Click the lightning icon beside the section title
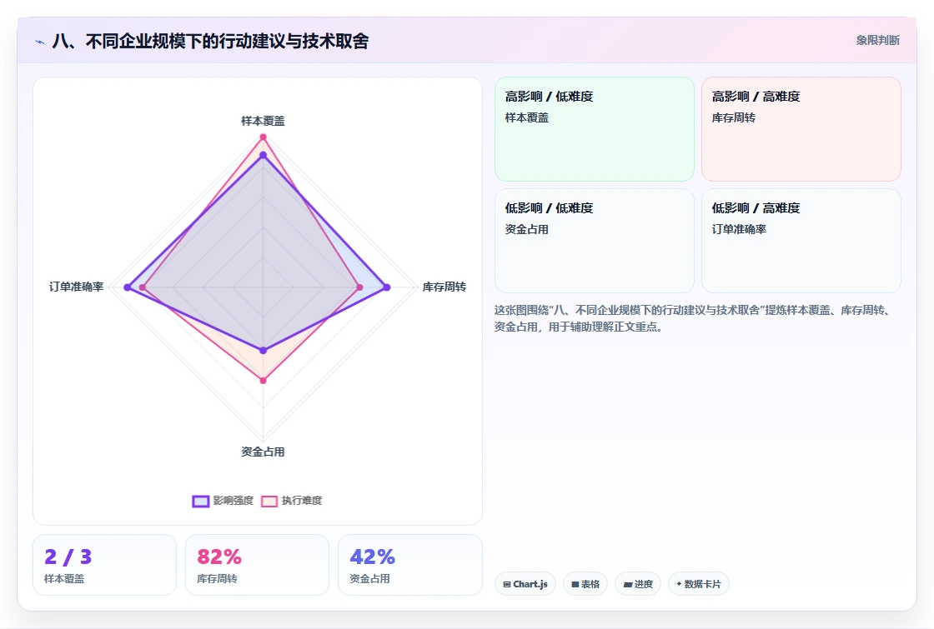The image size is (934, 629). (40, 42)
